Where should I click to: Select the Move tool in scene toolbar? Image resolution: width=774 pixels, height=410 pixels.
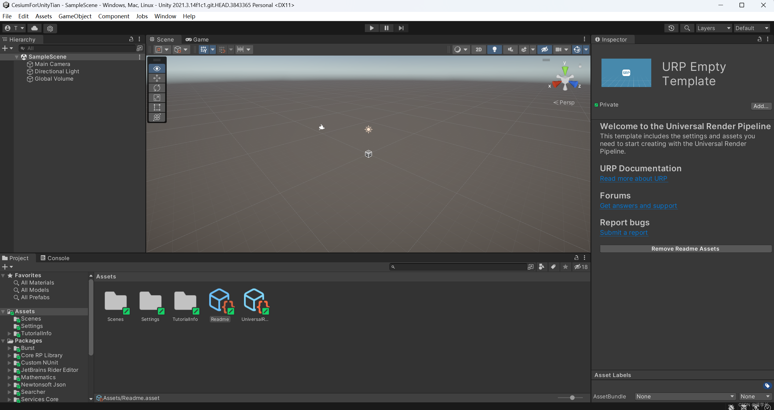point(157,78)
